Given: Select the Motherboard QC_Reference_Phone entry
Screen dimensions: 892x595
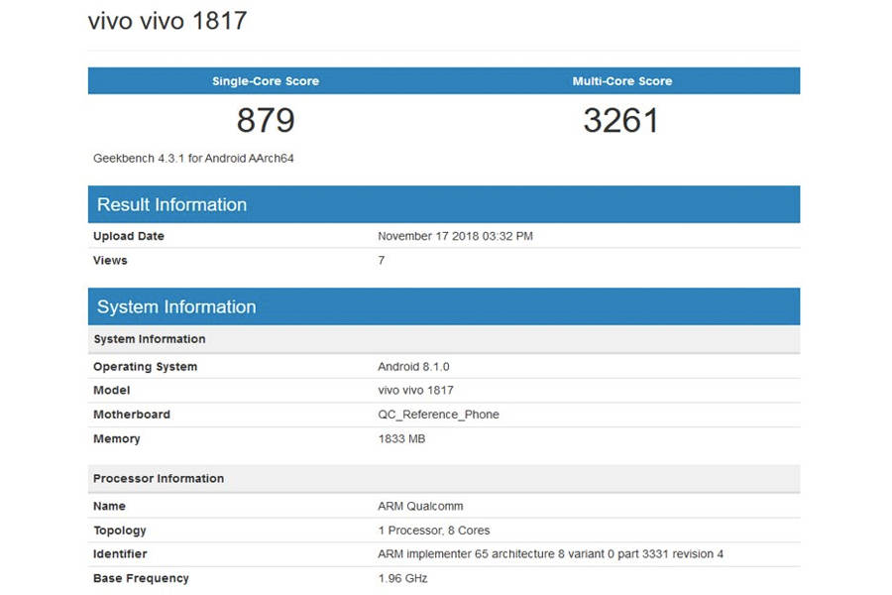Looking at the screenshot, I should (439, 414).
